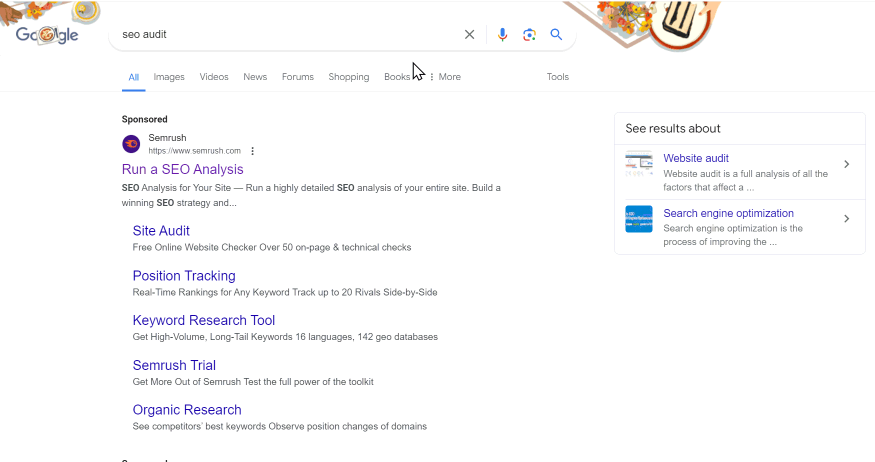The image size is (875, 462).
Task: Go to Google home via the logo
Action: click(x=47, y=35)
